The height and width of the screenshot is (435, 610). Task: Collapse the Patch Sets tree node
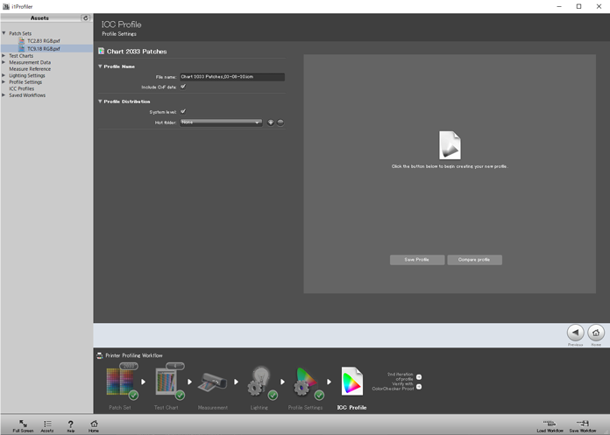(x=4, y=34)
